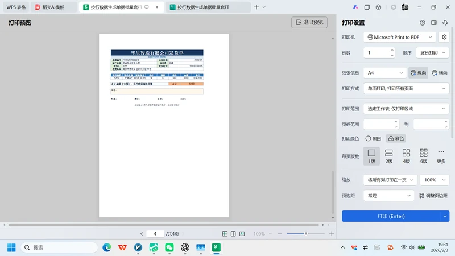Open the 100% scale percentage dropdown
The height and width of the screenshot is (256, 455).
pos(435,180)
